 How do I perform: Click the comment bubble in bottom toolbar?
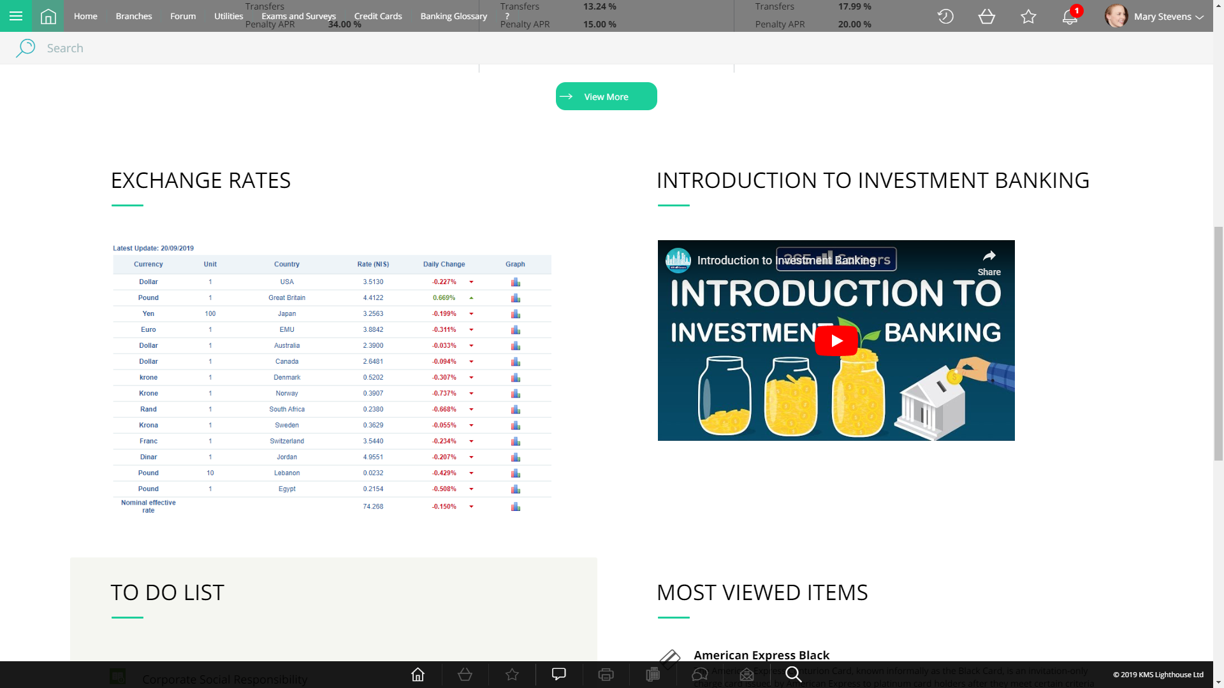click(559, 674)
